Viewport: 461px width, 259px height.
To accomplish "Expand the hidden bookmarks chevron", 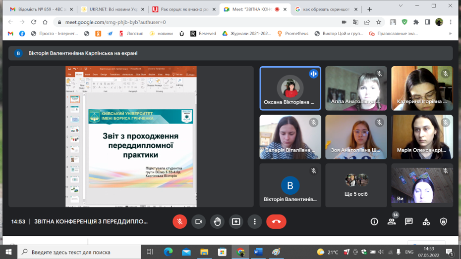I will [450, 34].
